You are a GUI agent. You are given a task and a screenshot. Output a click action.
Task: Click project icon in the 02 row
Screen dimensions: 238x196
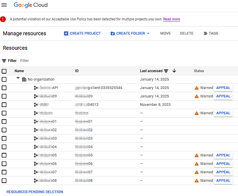[36, 130]
